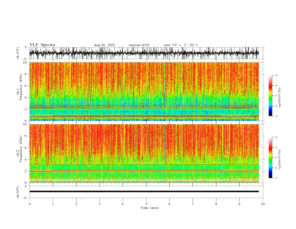Image resolution: width=296 pixels, height=229 pixels.
Task: Click the 4 kHz tick on ch.1 frequency axis
Action: pyautogui.click(x=26, y=98)
